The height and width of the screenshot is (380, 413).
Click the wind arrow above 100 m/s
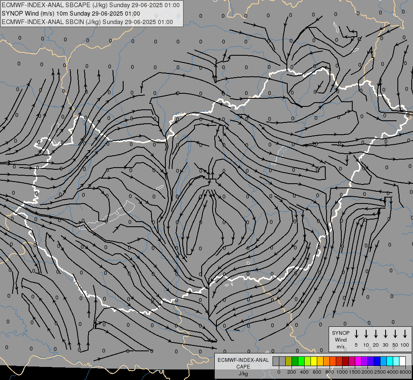point(405,334)
